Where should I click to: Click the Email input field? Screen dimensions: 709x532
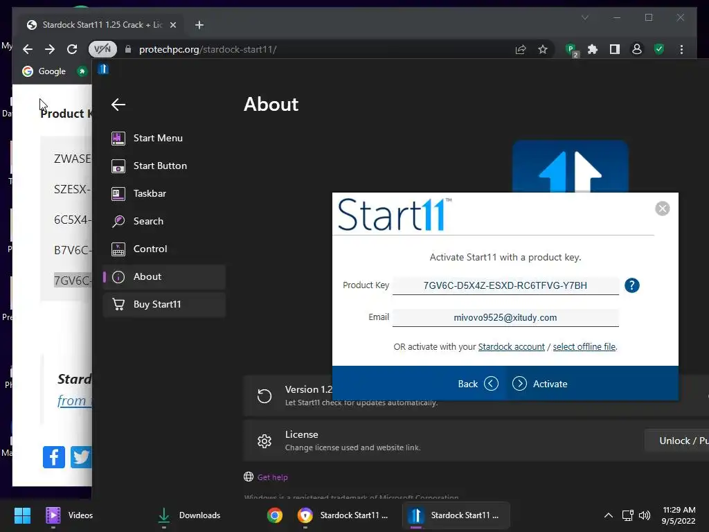(505, 317)
